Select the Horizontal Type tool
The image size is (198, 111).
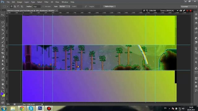coord(3,72)
